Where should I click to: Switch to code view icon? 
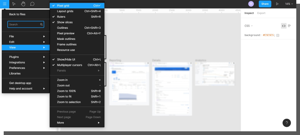284,26
